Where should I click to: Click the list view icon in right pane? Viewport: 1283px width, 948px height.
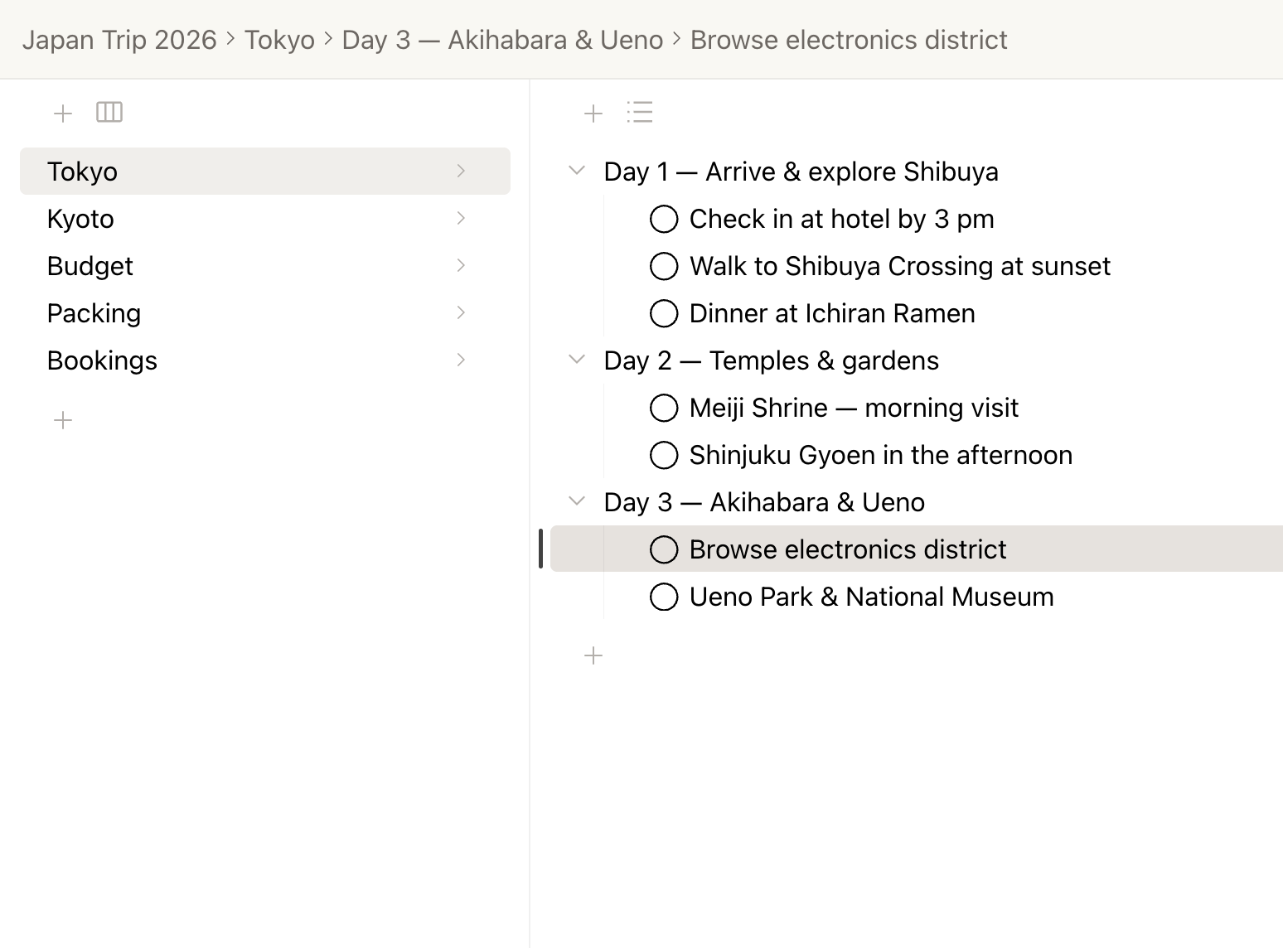click(x=640, y=112)
